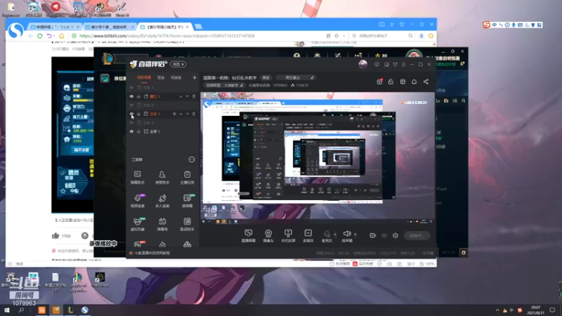Open the 歌词助手 tool in toolbox

[x=187, y=224]
